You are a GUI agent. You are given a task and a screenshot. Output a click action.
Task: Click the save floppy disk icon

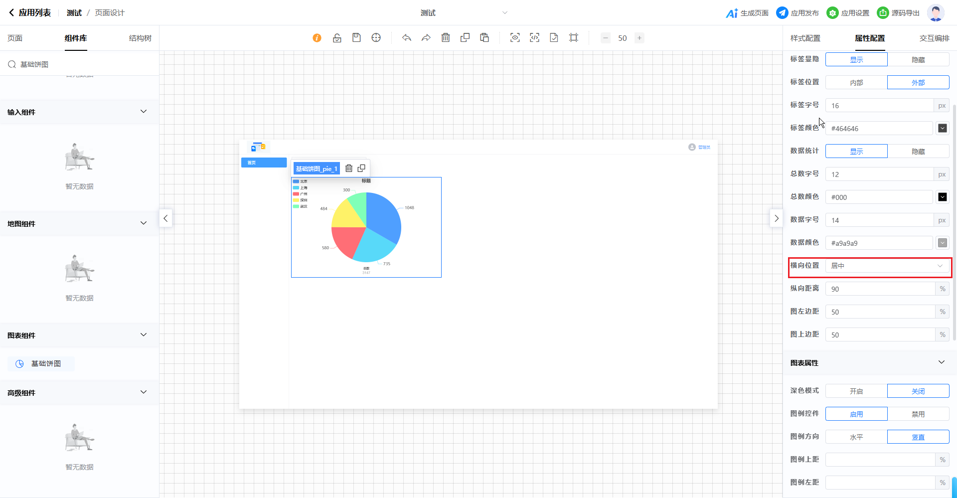pos(356,38)
